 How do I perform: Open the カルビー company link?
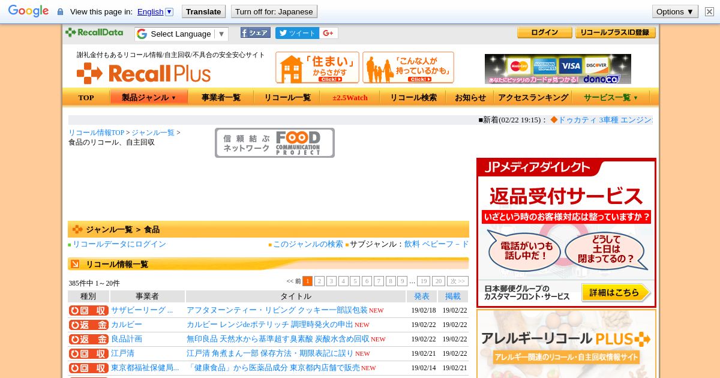(127, 325)
